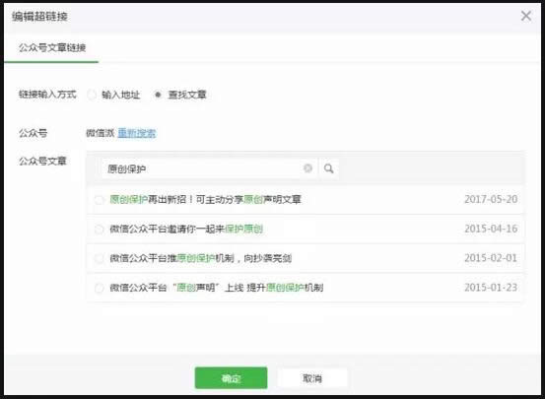Select the 查找文章 radio option

pos(158,95)
